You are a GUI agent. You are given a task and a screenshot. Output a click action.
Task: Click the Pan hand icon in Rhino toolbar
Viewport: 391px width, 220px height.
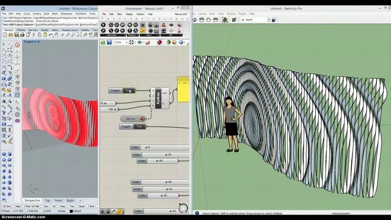coord(57,35)
